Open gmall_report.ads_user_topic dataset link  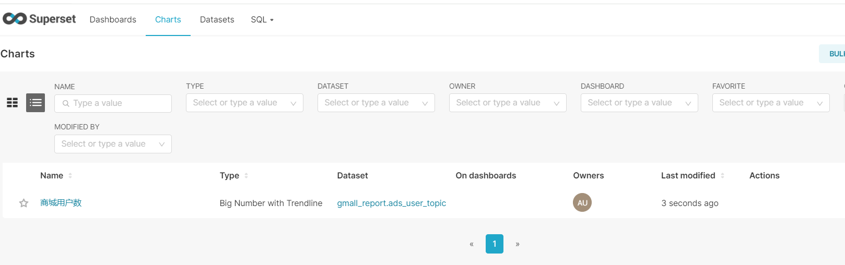pyautogui.click(x=392, y=203)
